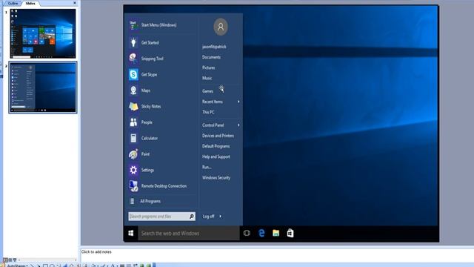474x267 pixels.
Task: Expand the Control Panel submenu arrow
Action: tap(238, 125)
